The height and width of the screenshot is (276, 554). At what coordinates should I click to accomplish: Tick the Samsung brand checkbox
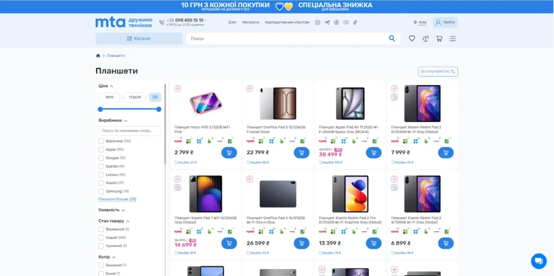click(x=101, y=191)
